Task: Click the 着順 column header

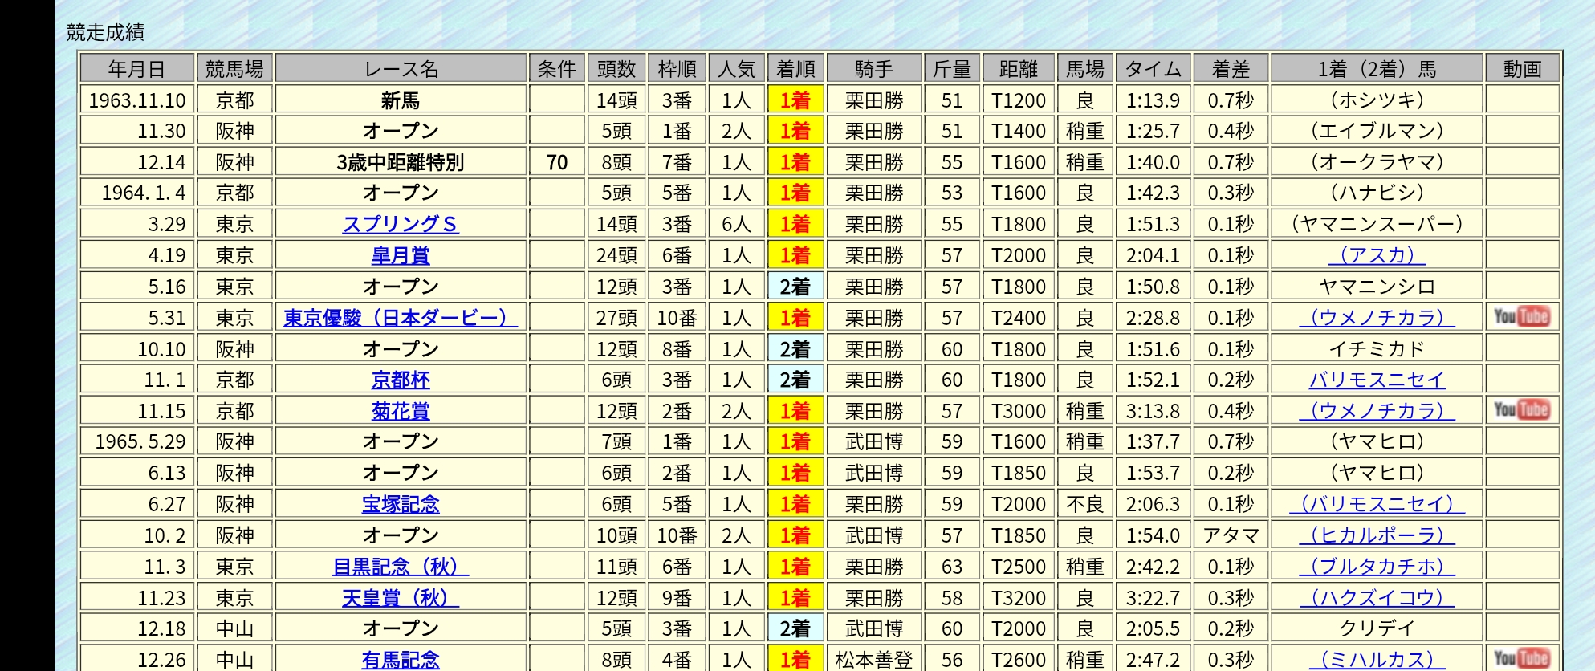Action: point(795,69)
